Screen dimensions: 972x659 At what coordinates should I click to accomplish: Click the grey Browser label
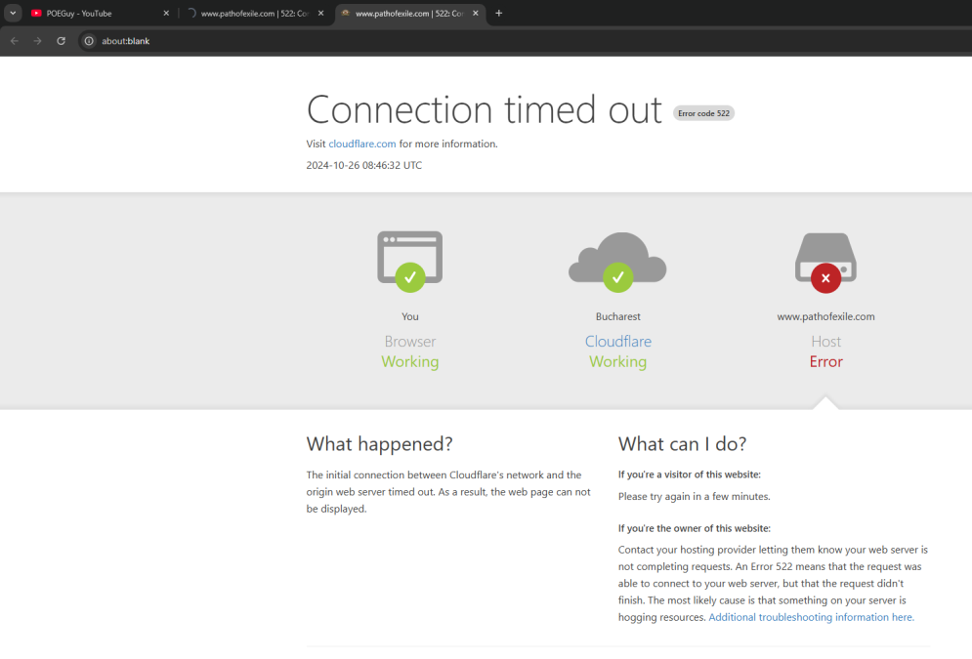[409, 342]
